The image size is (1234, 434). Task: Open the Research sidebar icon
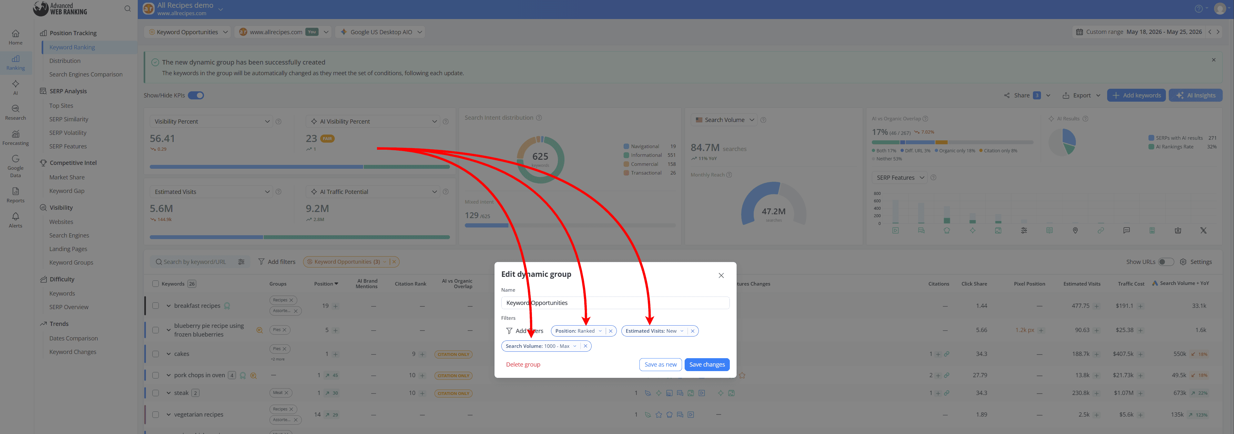15,113
